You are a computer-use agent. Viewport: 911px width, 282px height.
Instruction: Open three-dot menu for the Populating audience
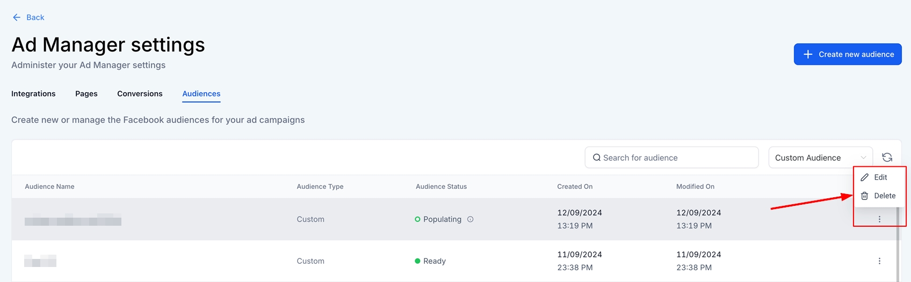(879, 219)
